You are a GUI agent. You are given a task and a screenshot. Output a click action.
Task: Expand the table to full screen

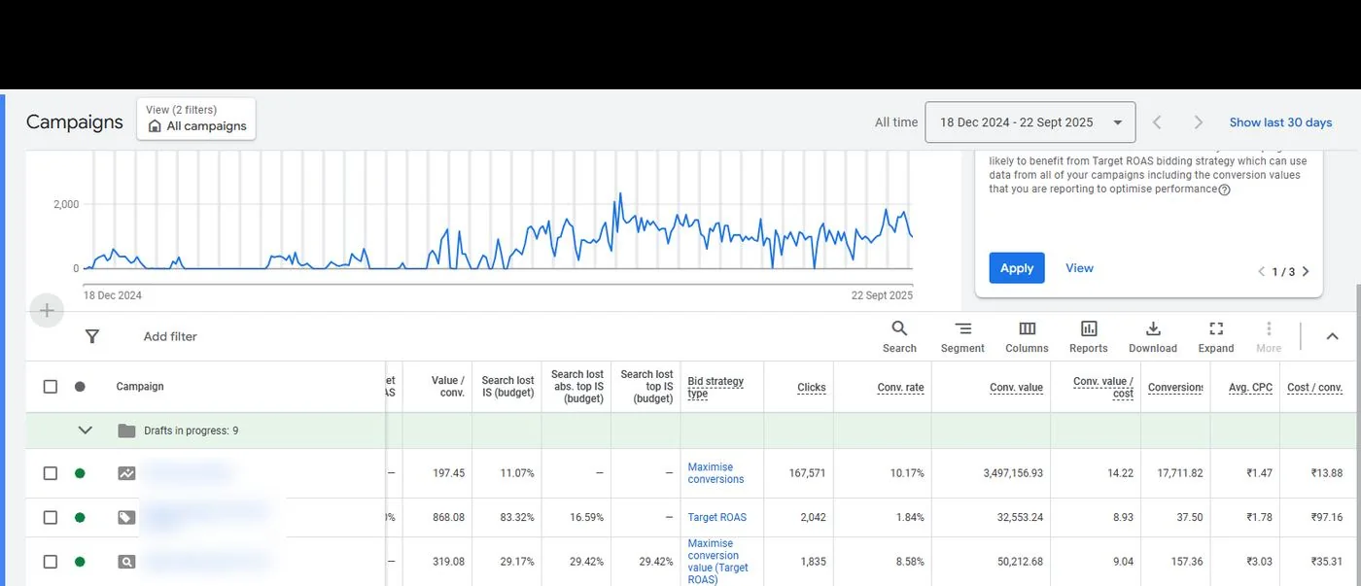coord(1216,336)
